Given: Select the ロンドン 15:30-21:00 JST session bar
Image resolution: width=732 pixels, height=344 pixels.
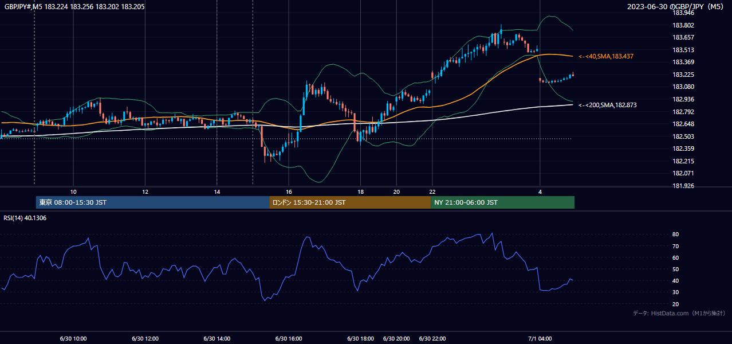Looking at the screenshot, I should pos(350,202).
